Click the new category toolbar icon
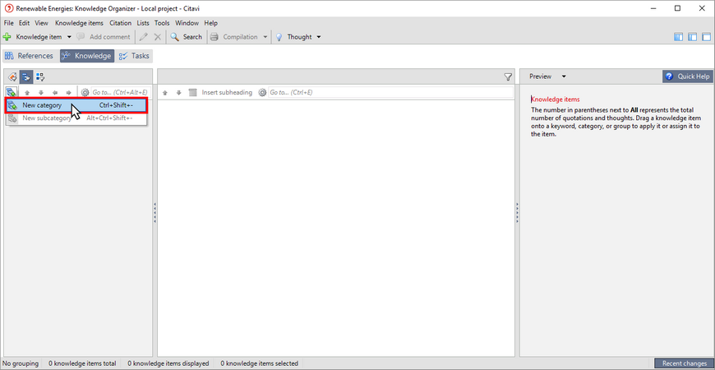This screenshot has width=715, height=370. tap(12, 92)
